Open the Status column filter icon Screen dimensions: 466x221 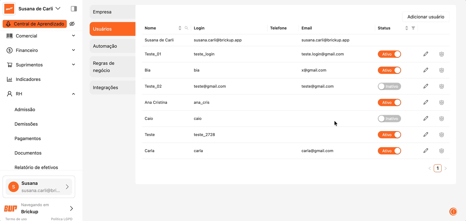coord(413,28)
